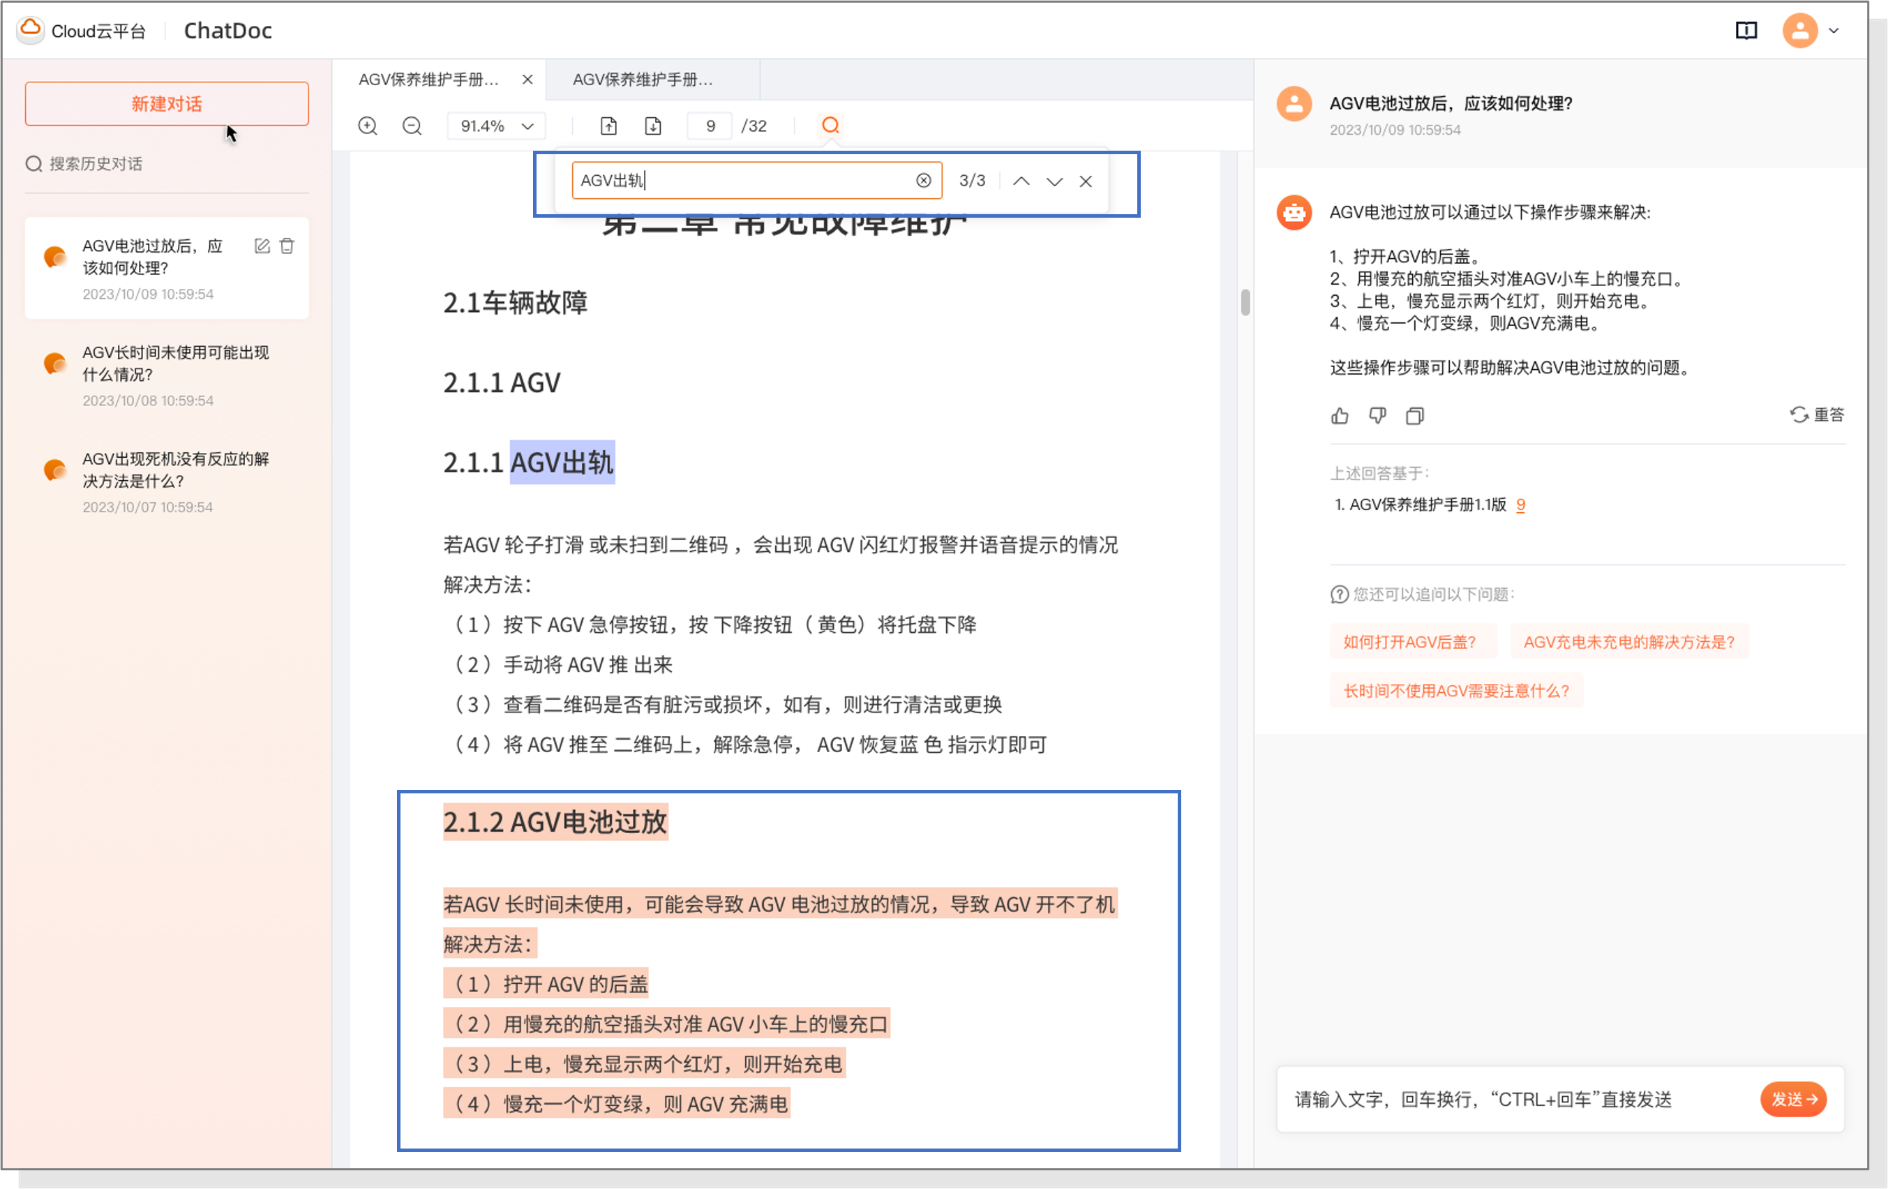Viewport: 1888px width, 1189px height.
Task: Copy the answer with the copy icon
Action: [1414, 416]
